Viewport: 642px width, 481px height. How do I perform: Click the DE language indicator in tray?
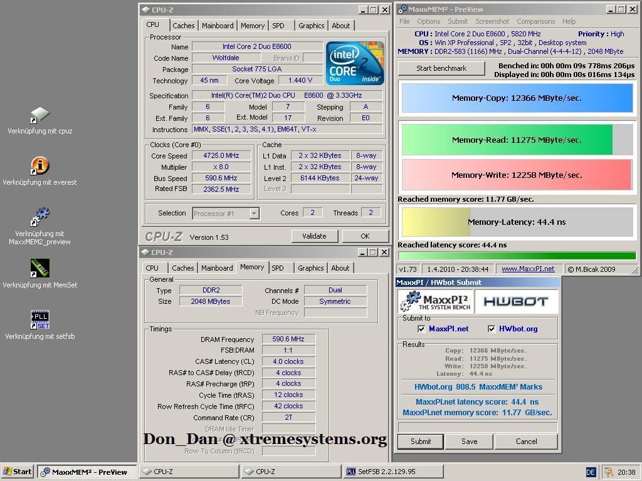591,472
